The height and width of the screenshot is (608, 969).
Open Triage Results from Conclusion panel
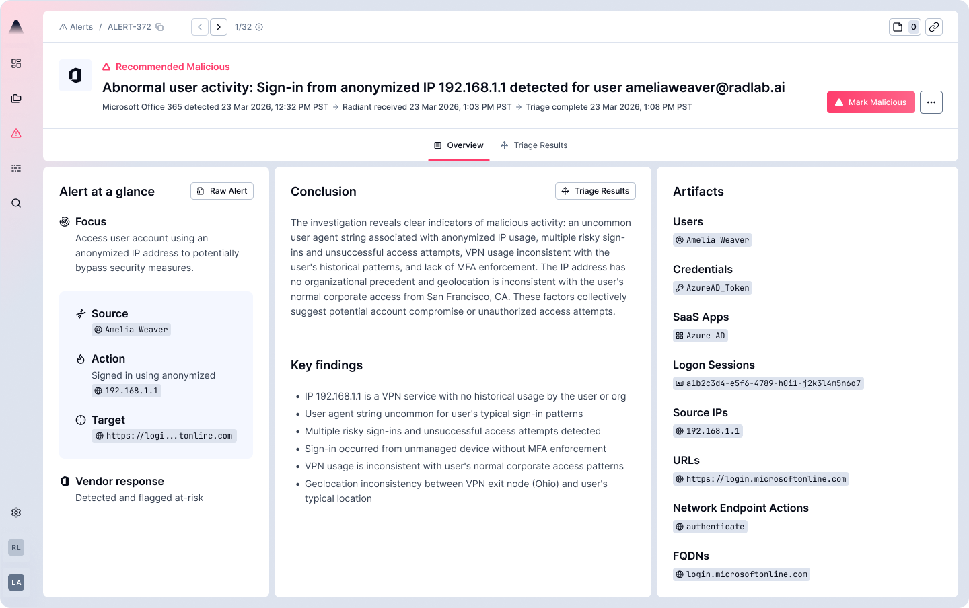596,191
